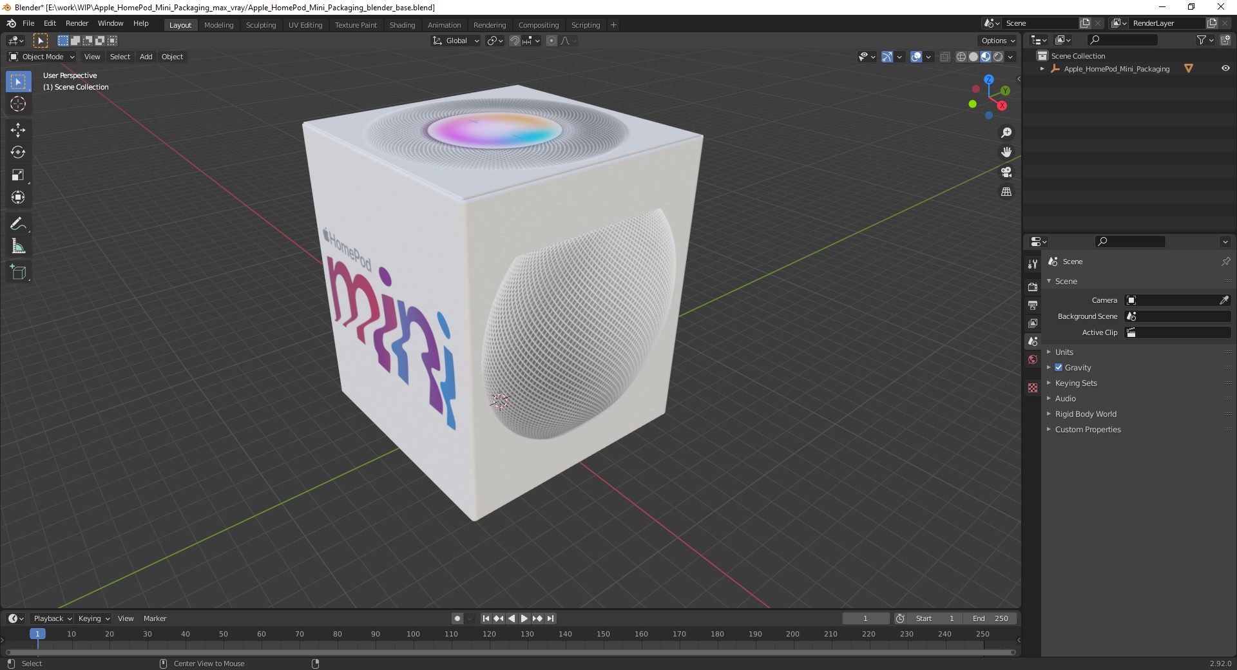Open the Render menu
The height and width of the screenshot is (670, 1237).
(77, 23)
